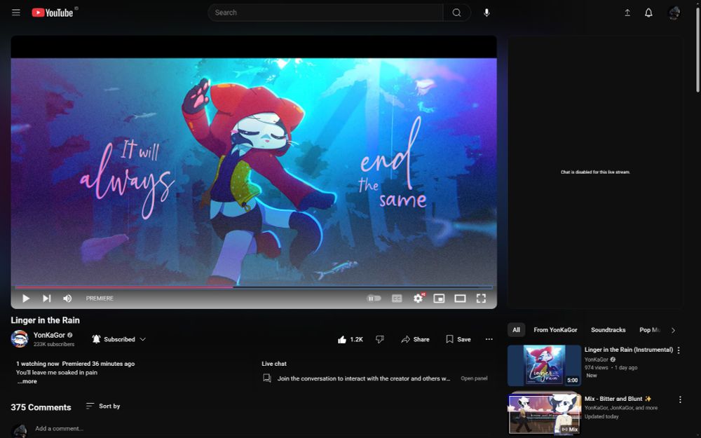This screenshot has height=438, width=701.
Task: Open options for Instrumental video
Action: coord(679,350)
